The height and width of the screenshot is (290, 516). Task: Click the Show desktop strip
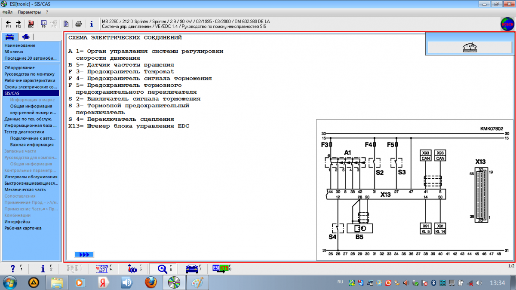click(513, 283)
